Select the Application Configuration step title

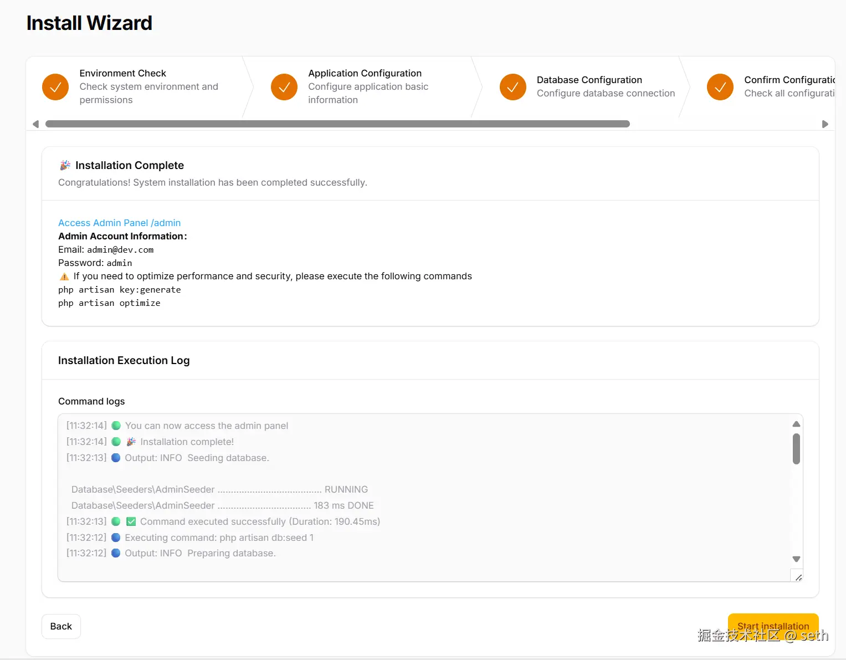[x=365, y=73]
